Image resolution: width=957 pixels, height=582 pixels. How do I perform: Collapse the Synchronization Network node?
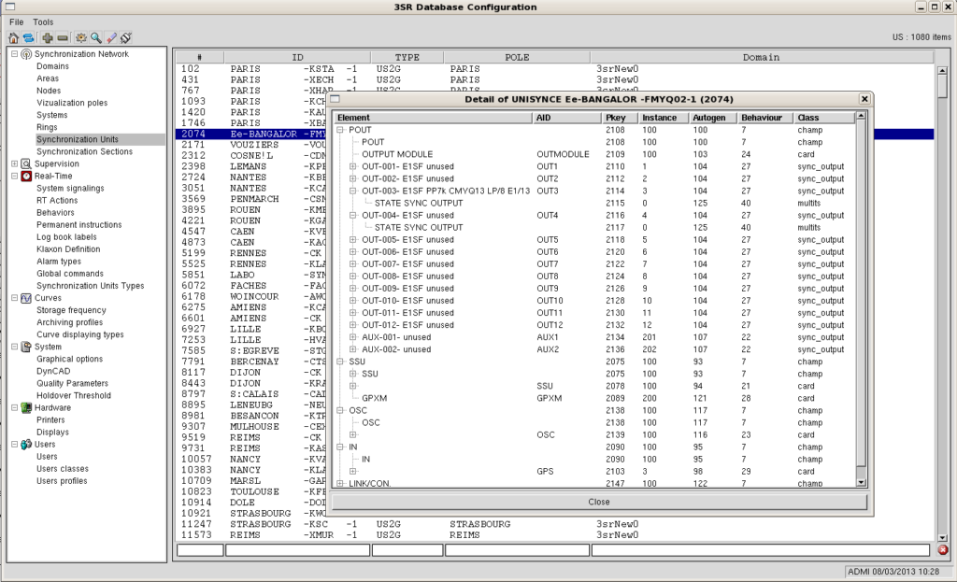[14, 54]
